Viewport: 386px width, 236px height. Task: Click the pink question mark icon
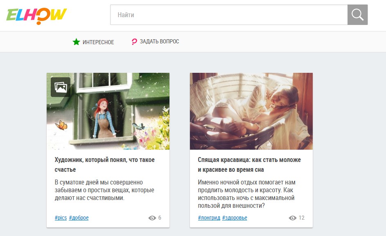click(134, 42)
